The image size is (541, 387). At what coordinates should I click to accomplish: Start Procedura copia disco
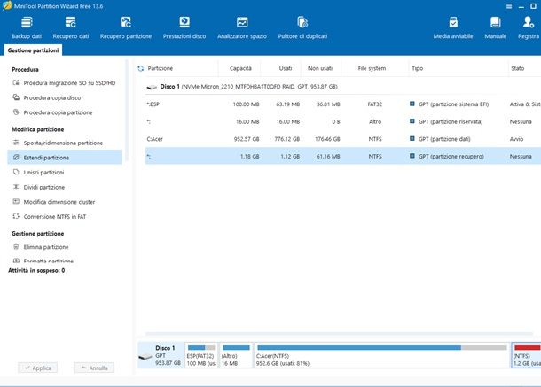(47, 98)
